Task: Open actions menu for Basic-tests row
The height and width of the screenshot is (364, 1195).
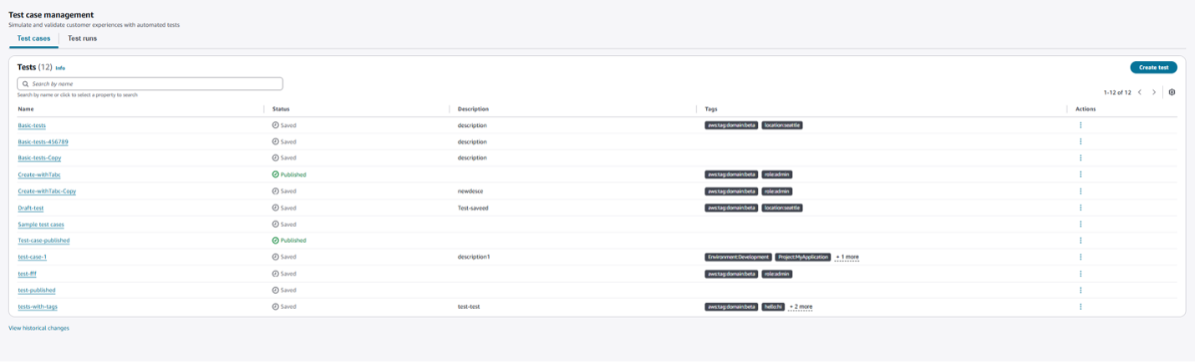Action: pos(1081,125)
